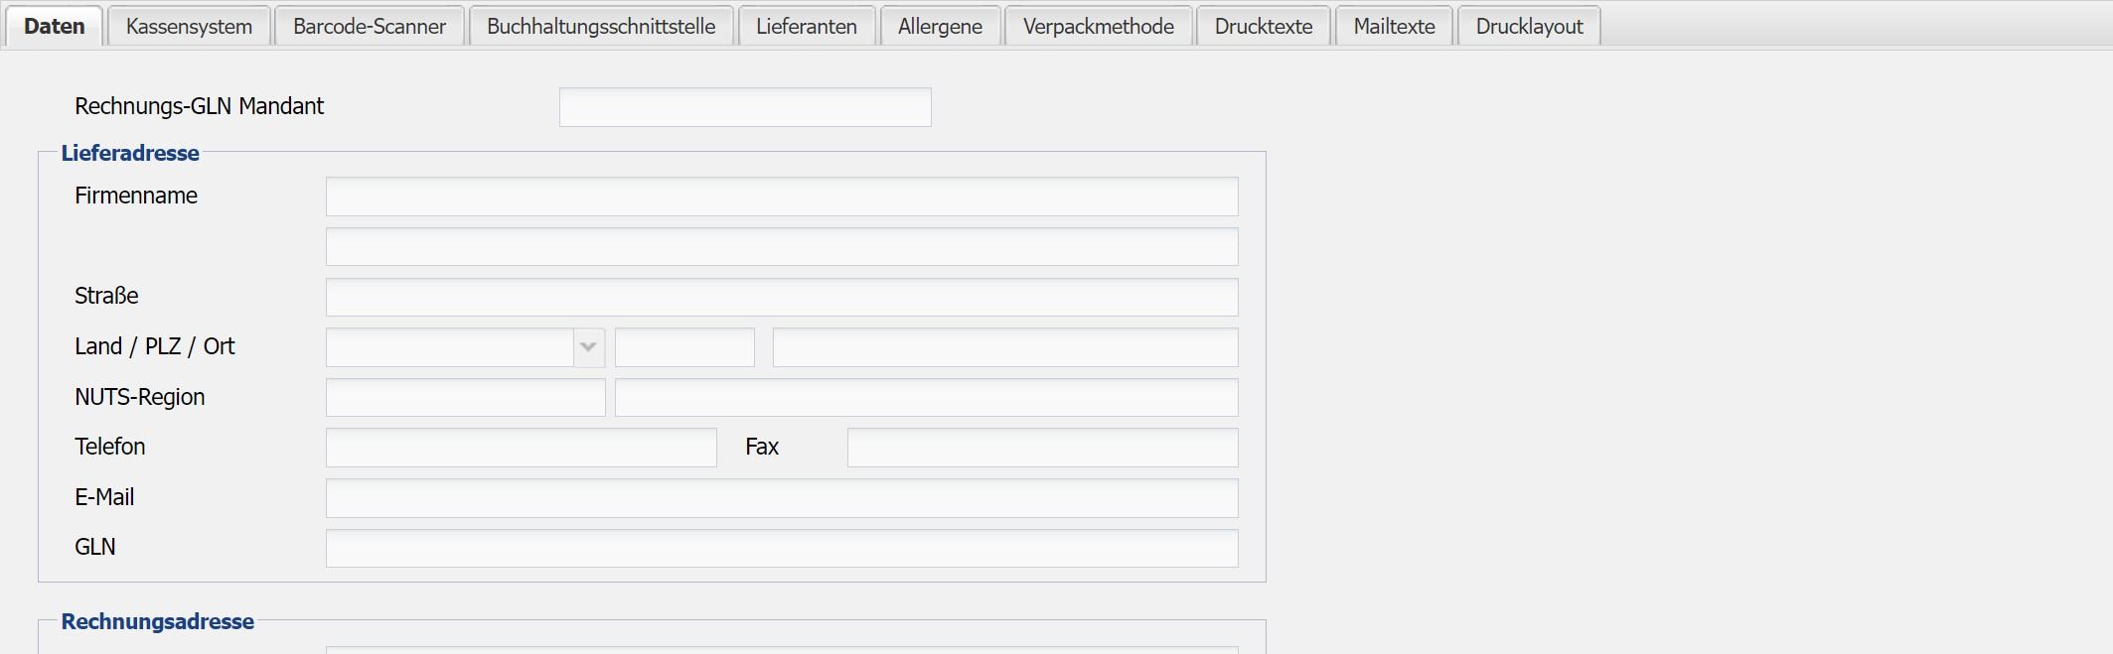Focus the first NUTS-Region code field
Screen dimensions: 2113x654
pos(465,398)
